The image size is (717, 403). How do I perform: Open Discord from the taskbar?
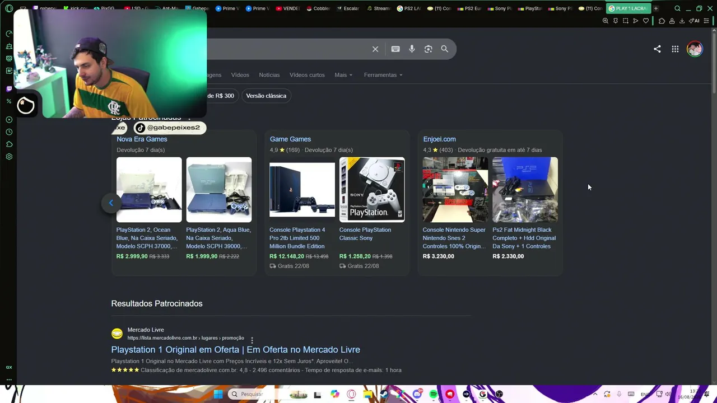coord(417,394)
